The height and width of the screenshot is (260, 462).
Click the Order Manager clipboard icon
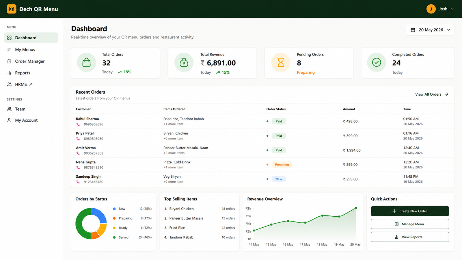click(9, 61)
